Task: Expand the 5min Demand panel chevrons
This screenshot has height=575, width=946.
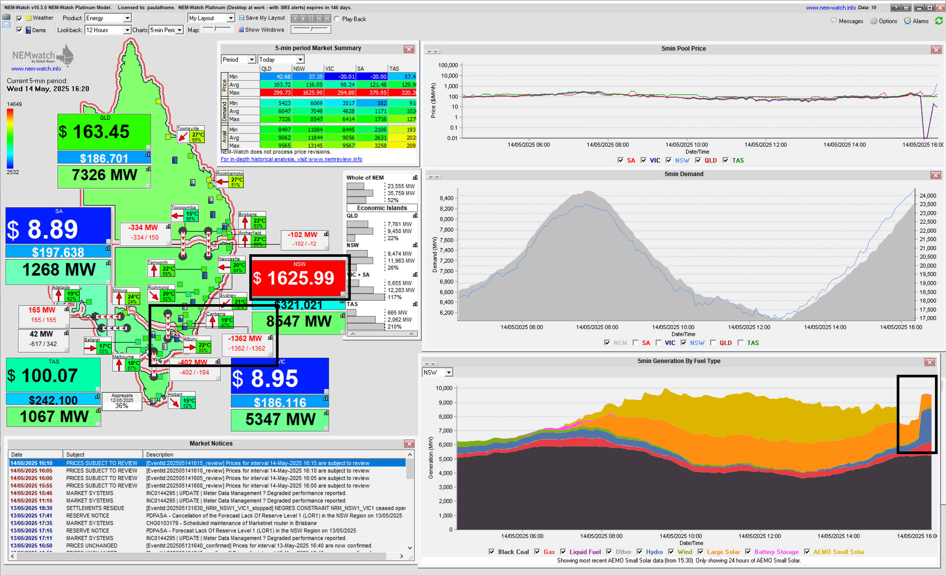Action: pyautogui.click(x=434, y=177)
